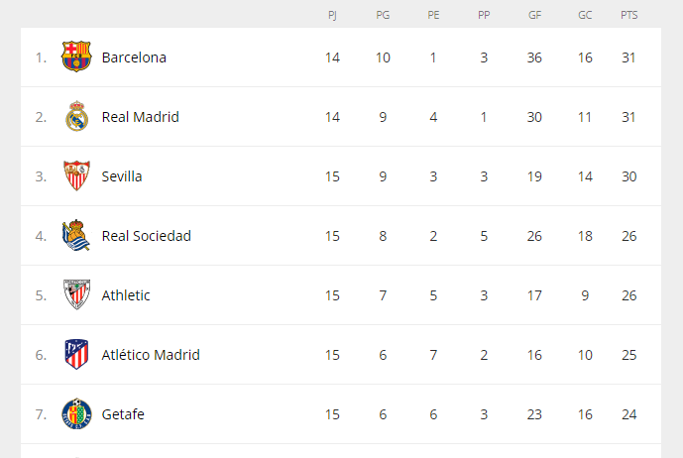Select the Getafe team name

pyautogui.click(x=123, y=414)
